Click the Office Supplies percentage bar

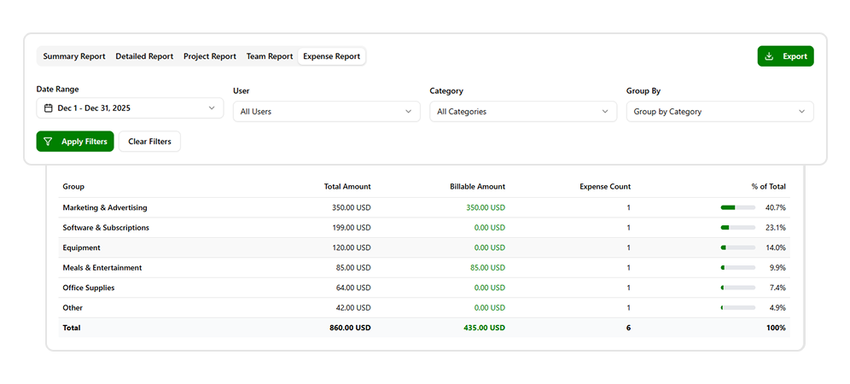tap(738, 288)
